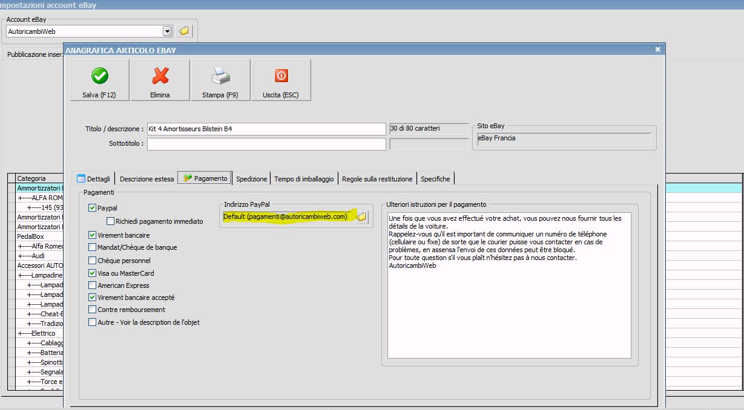
Task: Select the +----Elettrico category row
Action: 40,333
